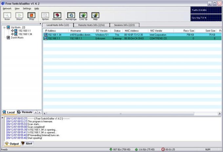Sort by Recv Size column header
This screenshot has width=223, height=152.
[184, 31]
